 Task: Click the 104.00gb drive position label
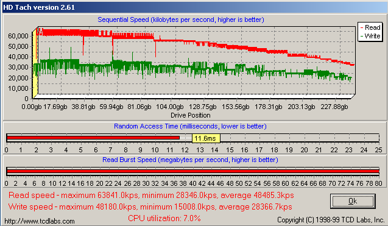click(170, 107)
